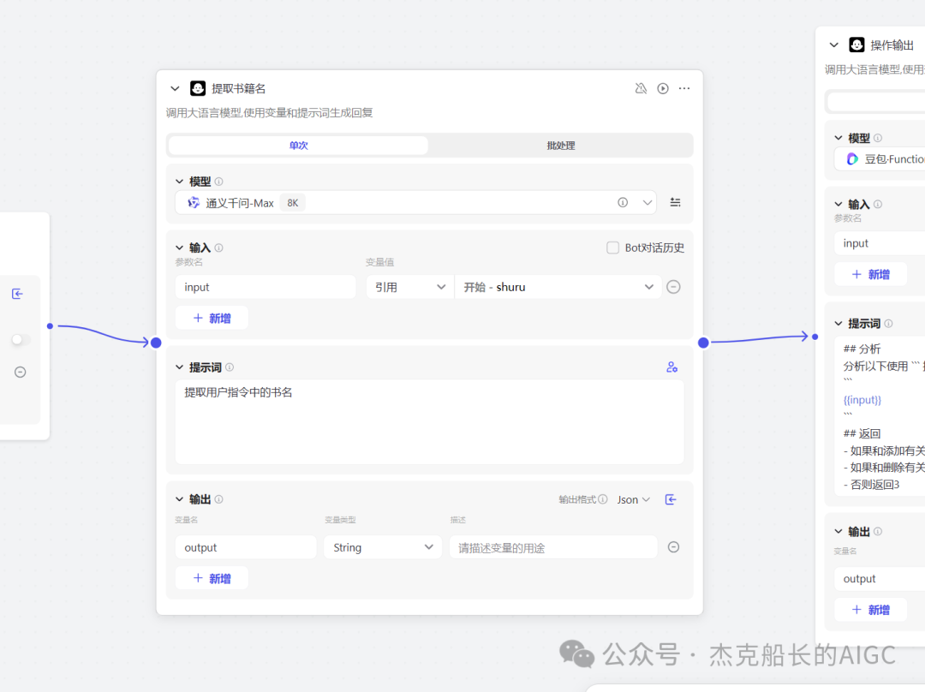Click the info icon beside 提示词 label
Viewport: 925px width, 692px height.
(x=230, y=367)
